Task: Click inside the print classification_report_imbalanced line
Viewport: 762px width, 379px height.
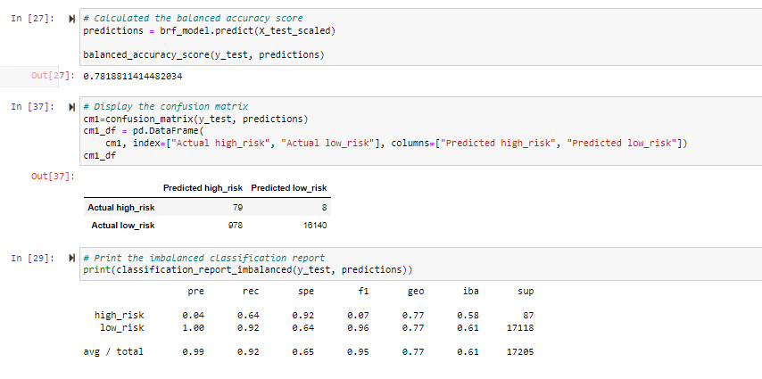Action: tap(248, 269)
